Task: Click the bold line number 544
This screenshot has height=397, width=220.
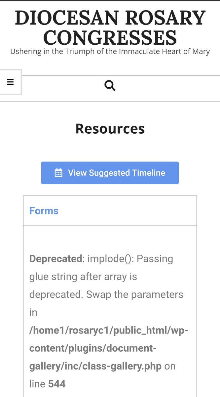Action: coord(57,384)
